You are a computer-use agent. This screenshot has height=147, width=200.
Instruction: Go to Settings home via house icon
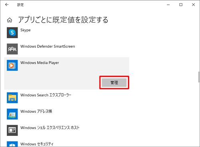[10, 20]
